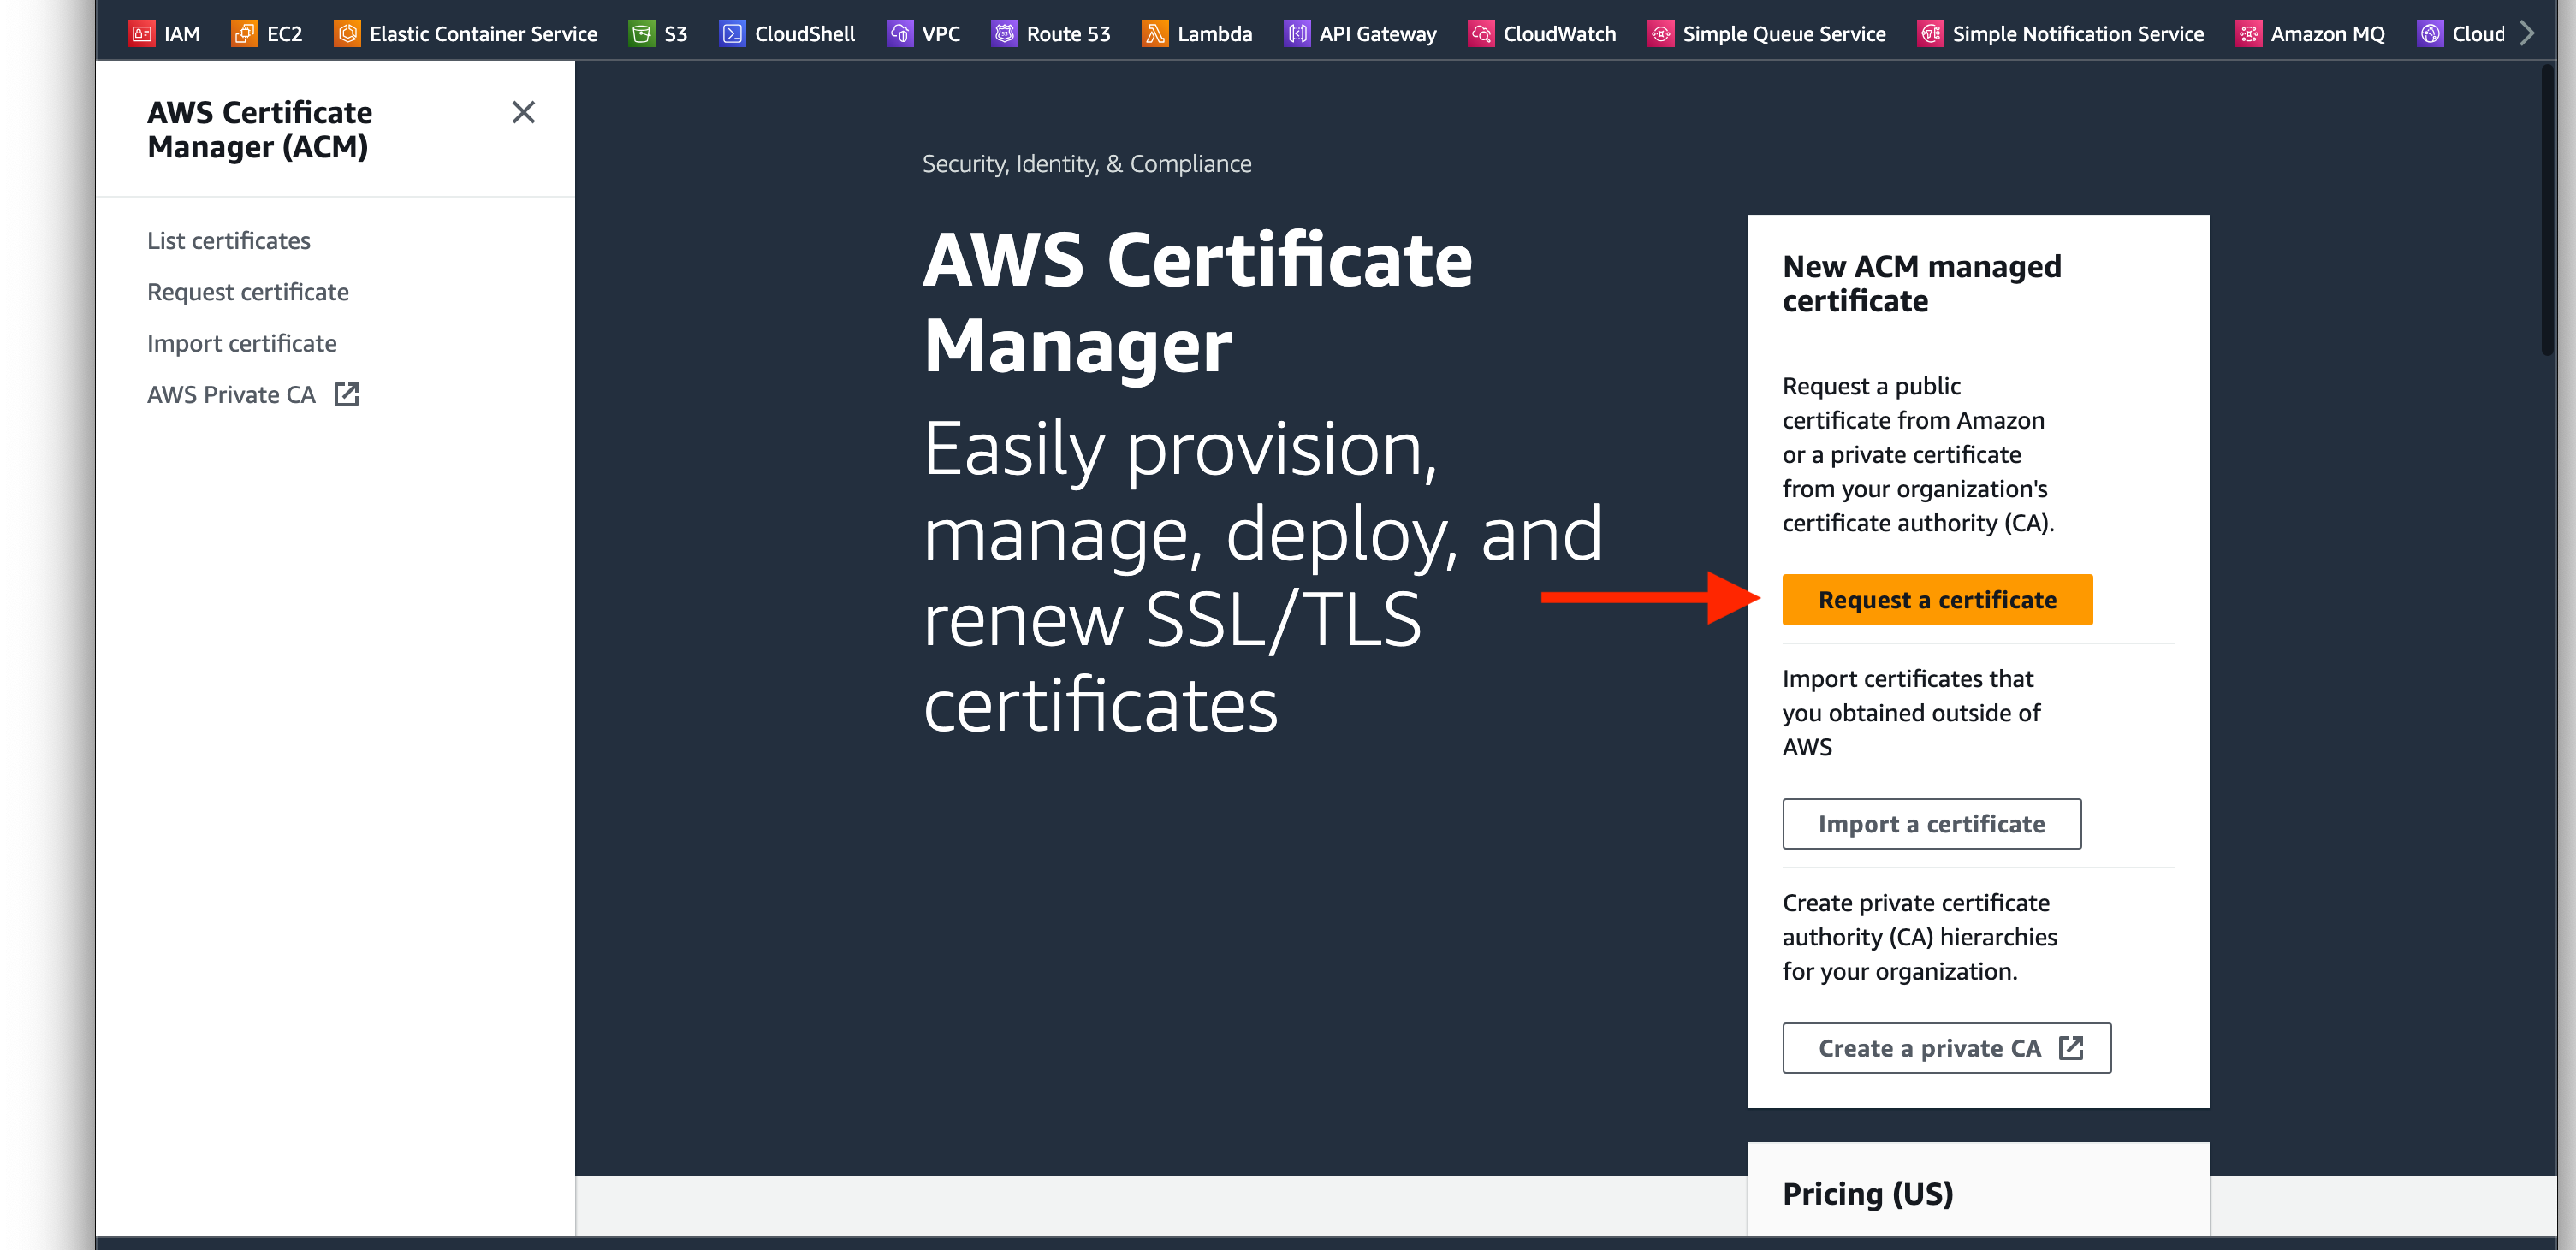Click the Simple Queue Service favorites label
2576x1250 pixels.
coord(1784,34)
